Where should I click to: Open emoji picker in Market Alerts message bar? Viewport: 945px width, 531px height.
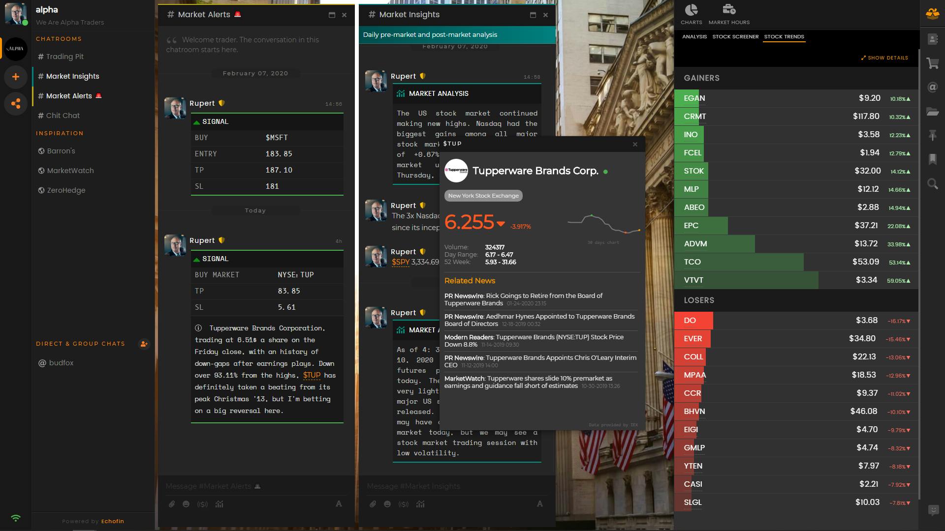coord(186,504)
